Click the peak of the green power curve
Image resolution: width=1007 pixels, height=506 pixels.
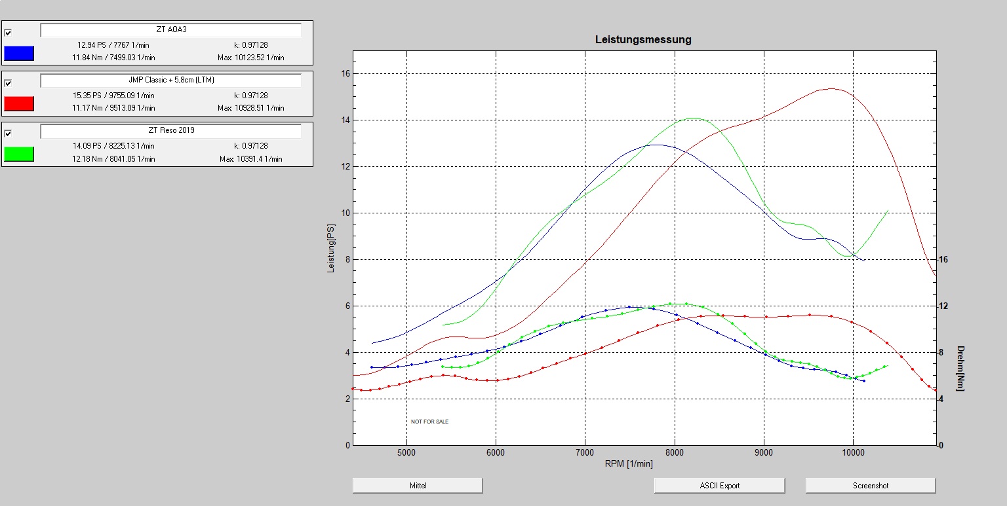pos(694,118)
